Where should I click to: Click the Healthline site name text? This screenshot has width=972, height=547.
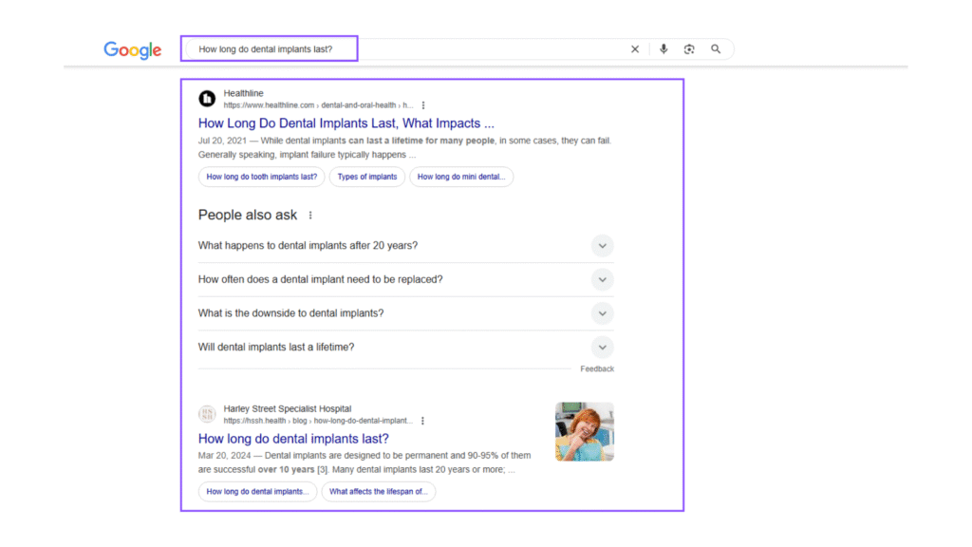coord(244,94)
